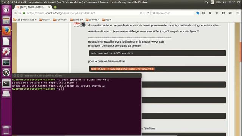Viewport: 242px width, 136px height.
Task: Close the [tuto] 16.04 - LAMP tab
Action: [x=49, y=7]
